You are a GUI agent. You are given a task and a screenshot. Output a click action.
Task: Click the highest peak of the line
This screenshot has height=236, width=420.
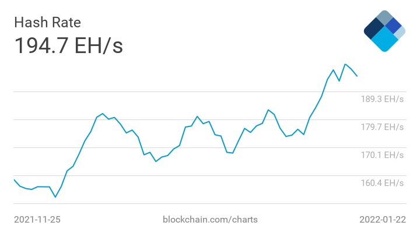coord(345,64)
